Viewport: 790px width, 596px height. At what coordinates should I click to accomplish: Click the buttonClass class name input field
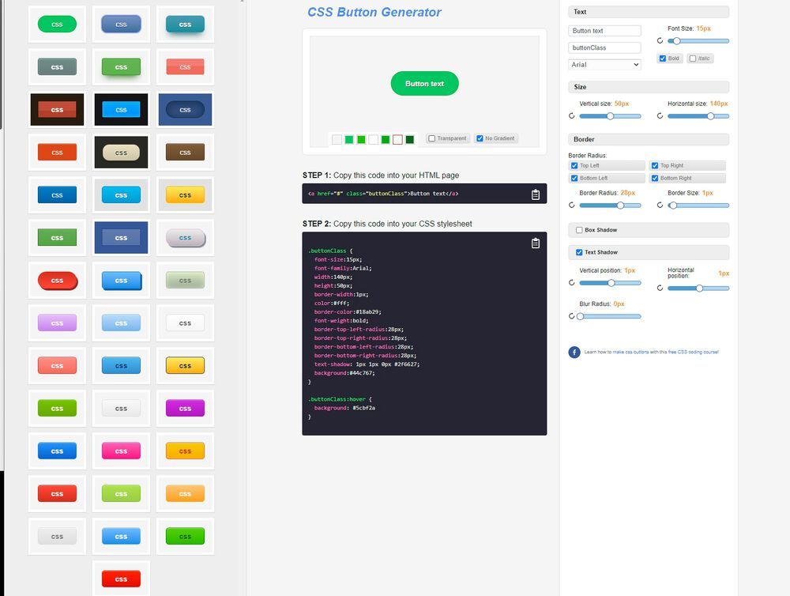604,47
